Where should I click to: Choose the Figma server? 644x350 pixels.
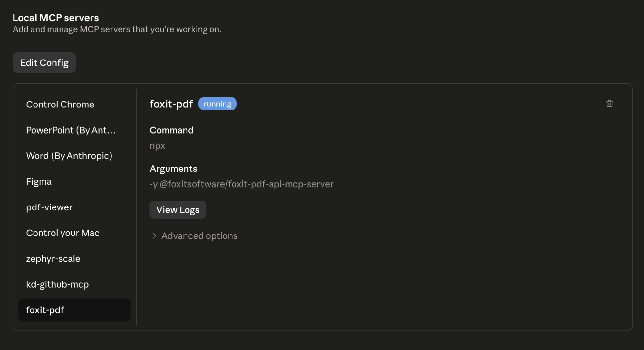tap(74, 181)
